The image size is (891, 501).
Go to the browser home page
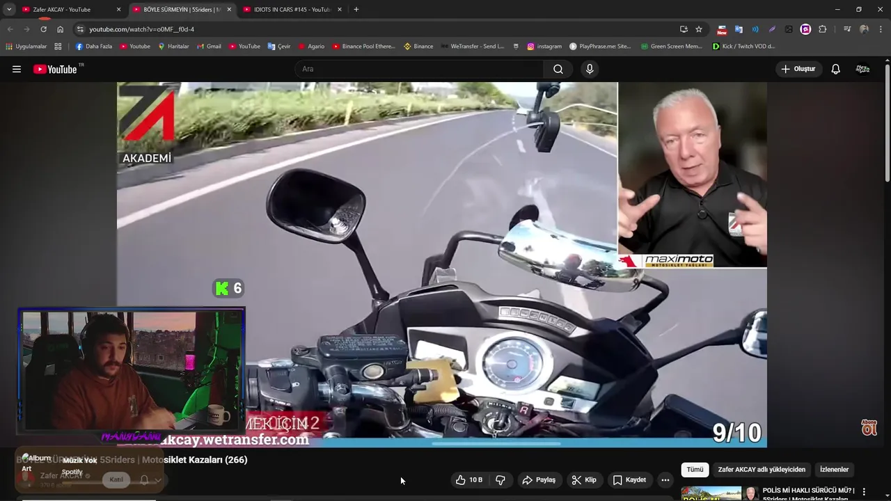coord(60,29)
